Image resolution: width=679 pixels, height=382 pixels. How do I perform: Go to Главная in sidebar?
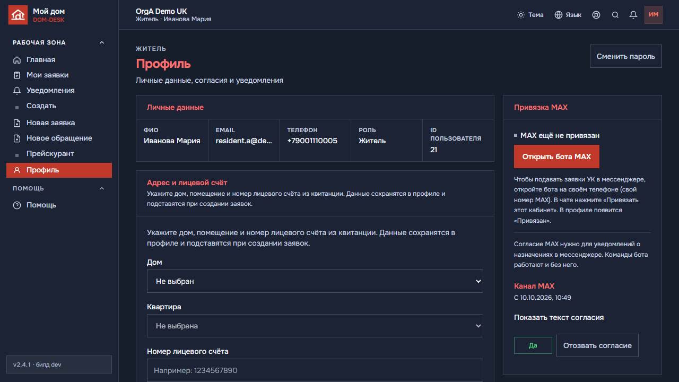pos(59,60)
